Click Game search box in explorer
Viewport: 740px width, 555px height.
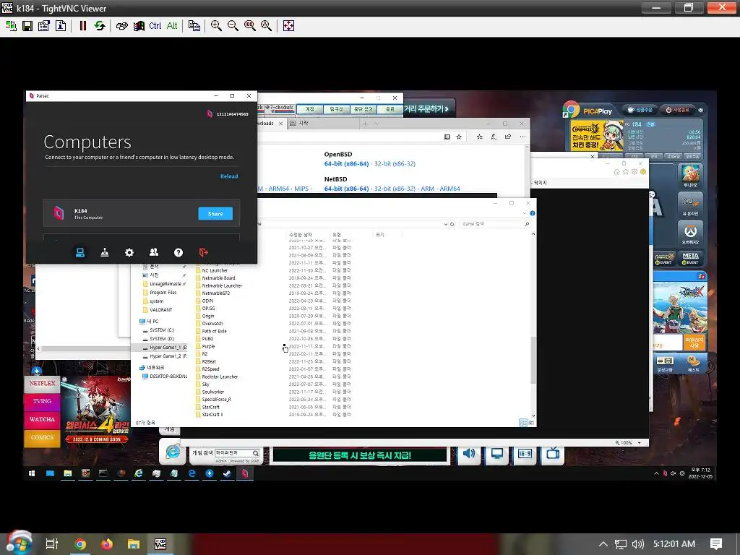coord(495,224)
